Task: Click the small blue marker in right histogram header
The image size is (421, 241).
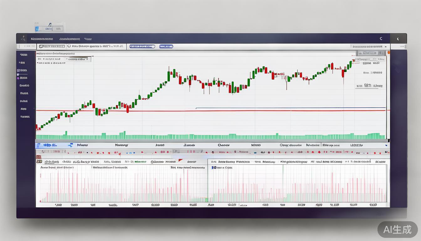Action: pos(213,168)
